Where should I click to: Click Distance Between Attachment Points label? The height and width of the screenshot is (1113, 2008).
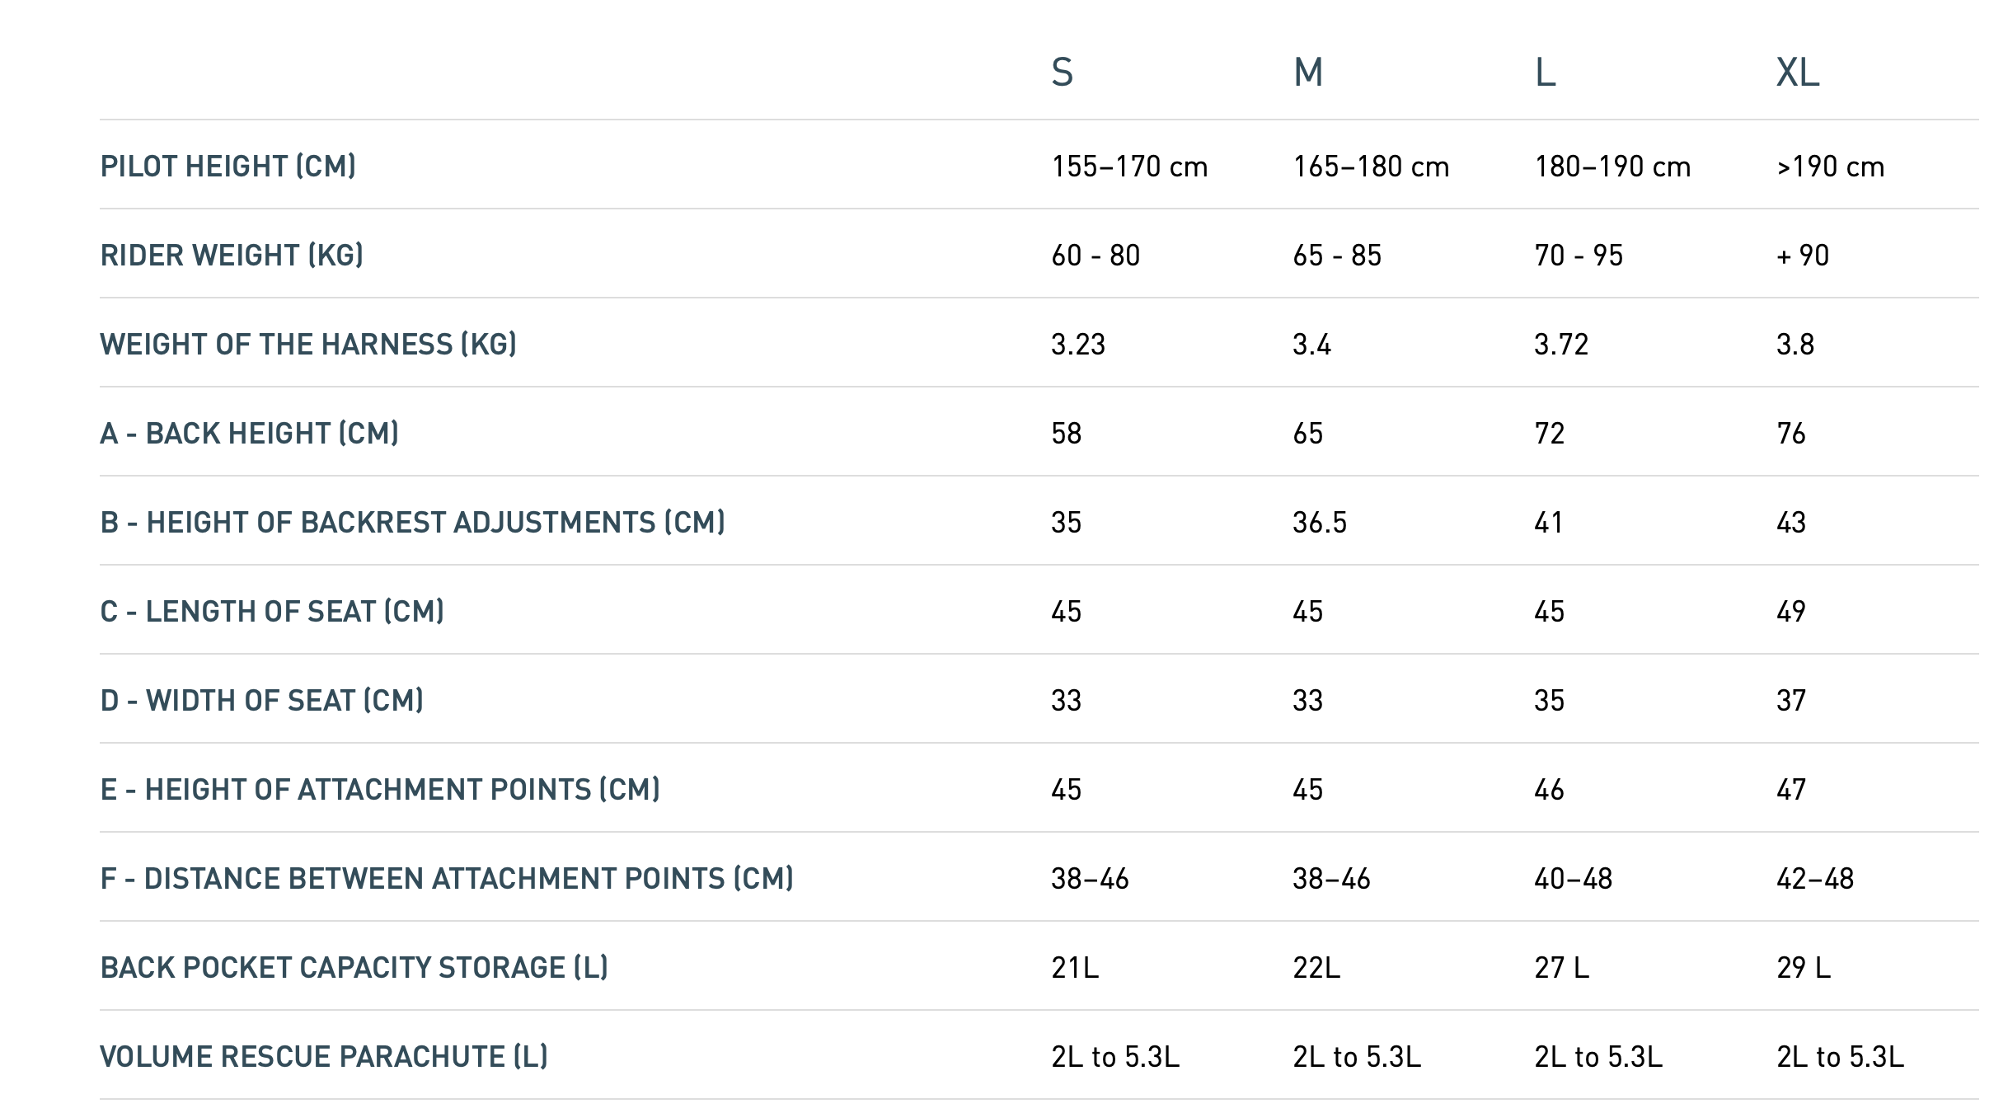(x=447, y=879)
